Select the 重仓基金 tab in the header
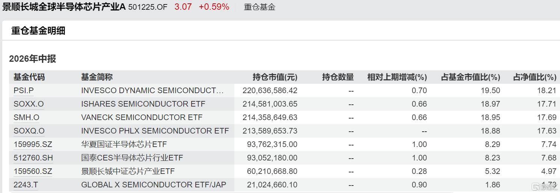 (x=260, y=7)
